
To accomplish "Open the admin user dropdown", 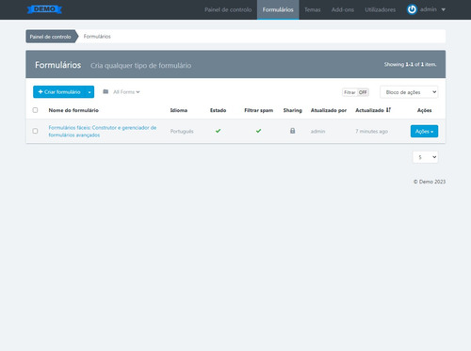I will [x=432, y=9].
